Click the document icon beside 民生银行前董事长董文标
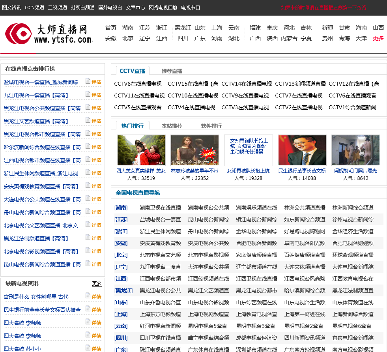387x352 pixels. click(88, 309)
